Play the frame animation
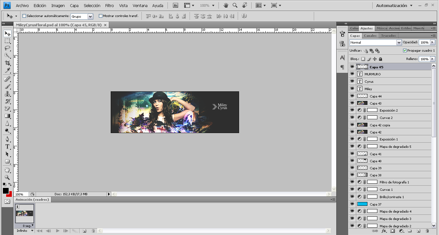 coord(57,231)
